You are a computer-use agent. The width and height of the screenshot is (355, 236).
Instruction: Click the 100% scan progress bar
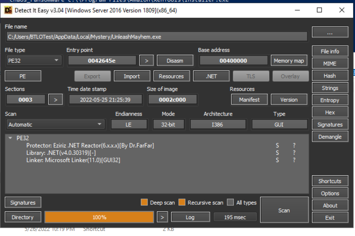tap(99, 217)
